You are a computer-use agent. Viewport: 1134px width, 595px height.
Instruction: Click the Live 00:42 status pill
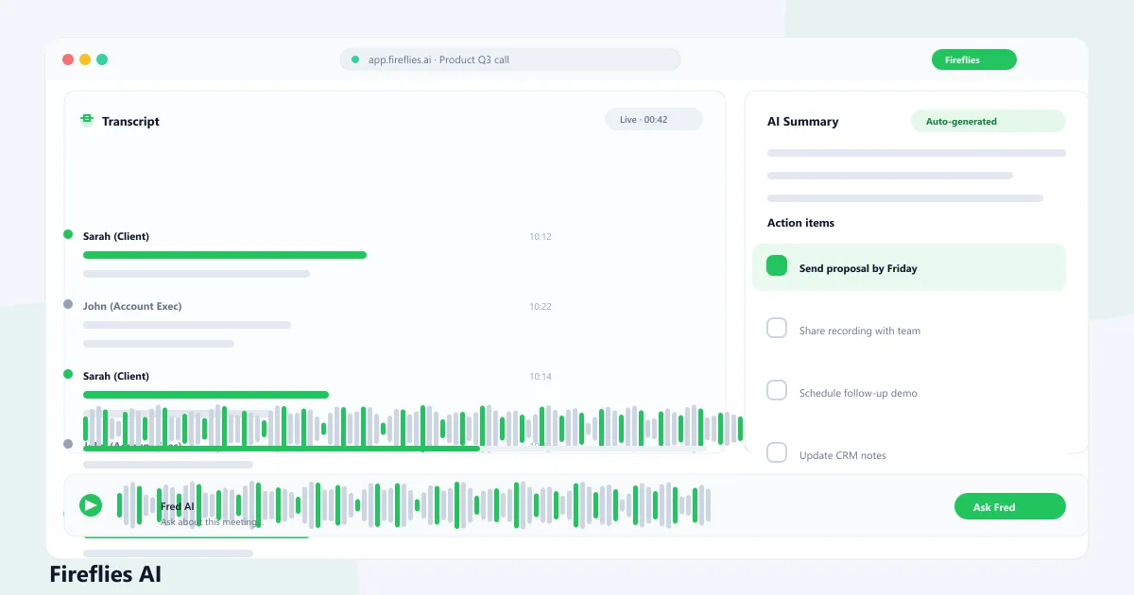coord(654,119)
